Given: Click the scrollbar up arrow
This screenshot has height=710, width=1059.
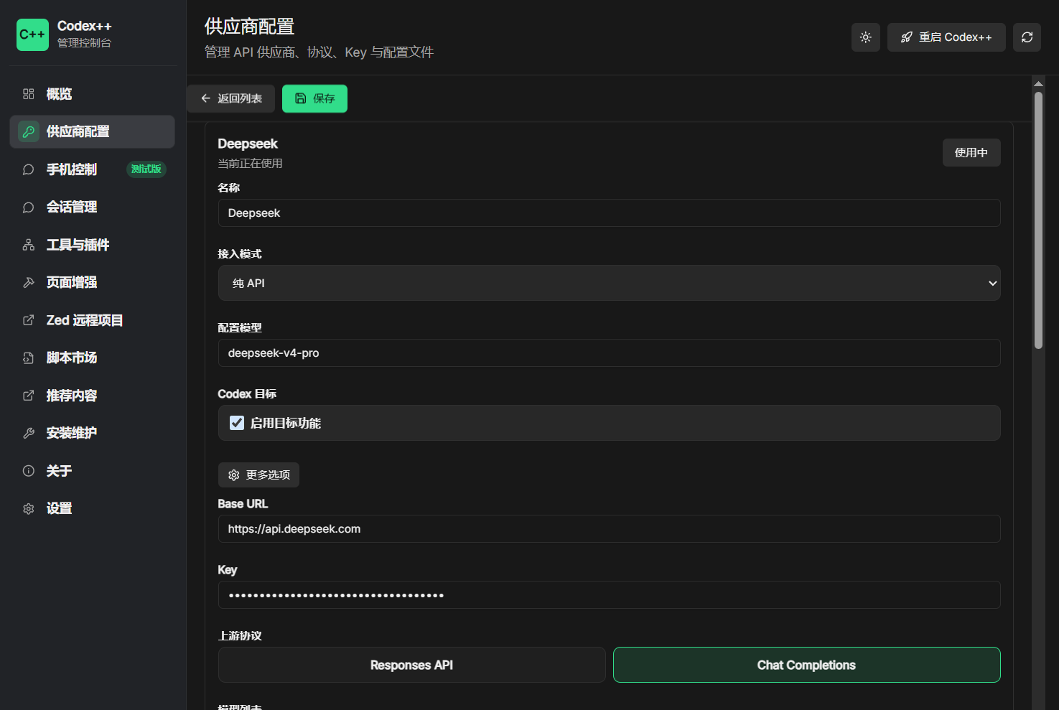Looking at the screenshot, I should click(1038, 84).
